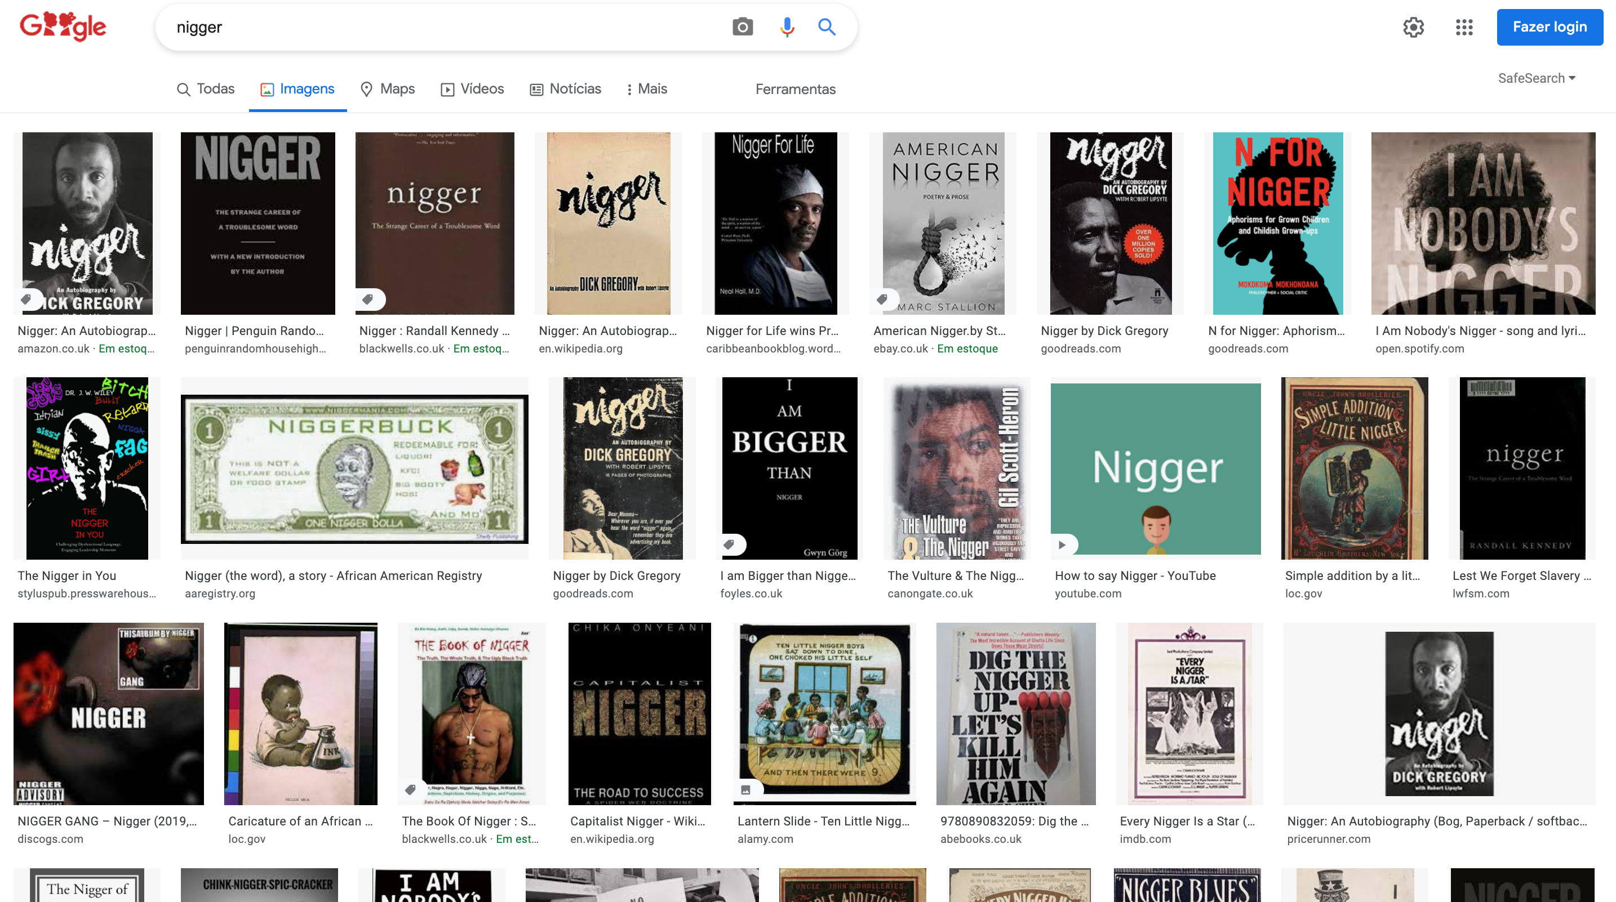This screenshot has width=1616, height=902.
Task: Open the Gil Scott-Heron book cover thumbnail
Action: pyautogui.click(x=957, y=468)
